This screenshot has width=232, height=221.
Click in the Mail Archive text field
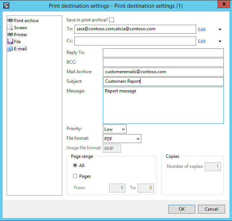coord(163,72)
